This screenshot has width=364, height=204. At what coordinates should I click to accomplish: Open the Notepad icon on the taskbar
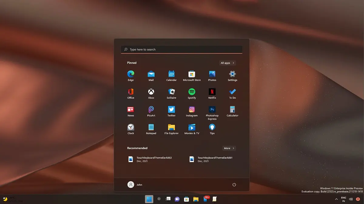point(215,199)
